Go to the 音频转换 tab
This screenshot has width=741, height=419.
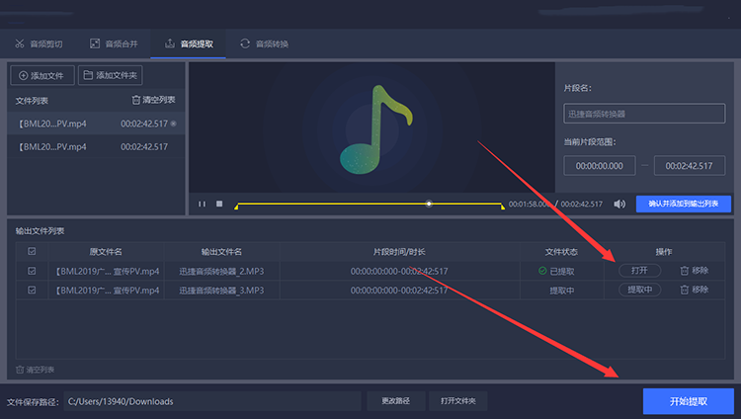pyautogui.click(x=264, y=44)
